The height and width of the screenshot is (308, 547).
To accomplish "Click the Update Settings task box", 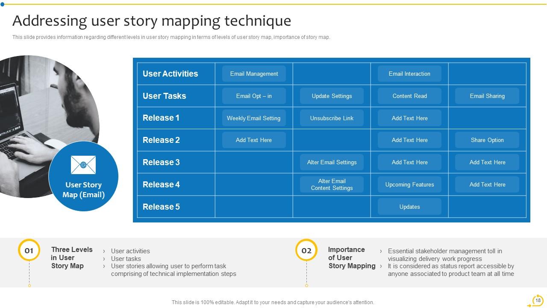I will tap(332, 96).
